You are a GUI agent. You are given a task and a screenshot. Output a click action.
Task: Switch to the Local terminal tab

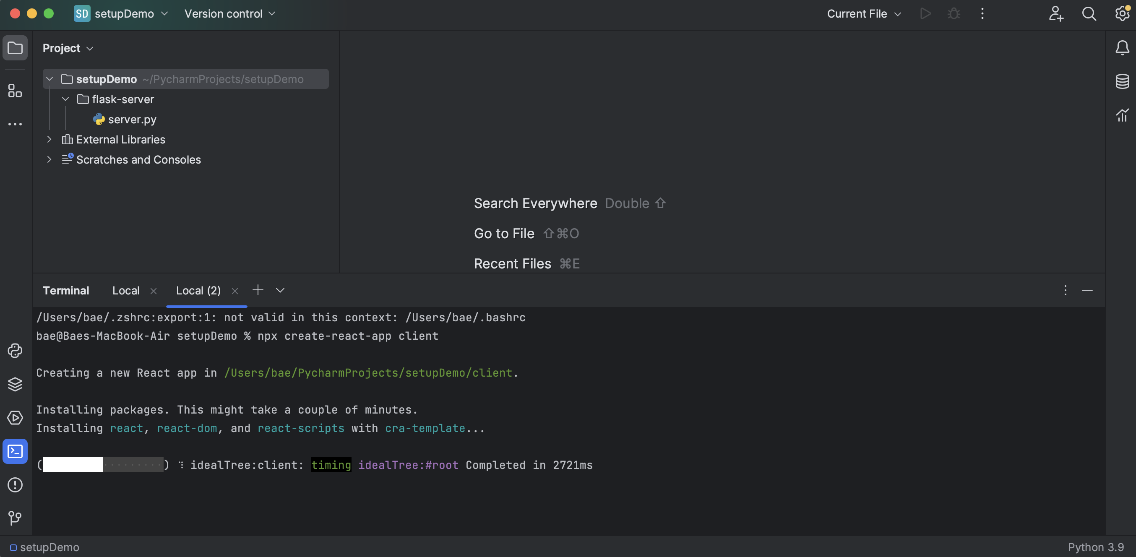point(126,291)
